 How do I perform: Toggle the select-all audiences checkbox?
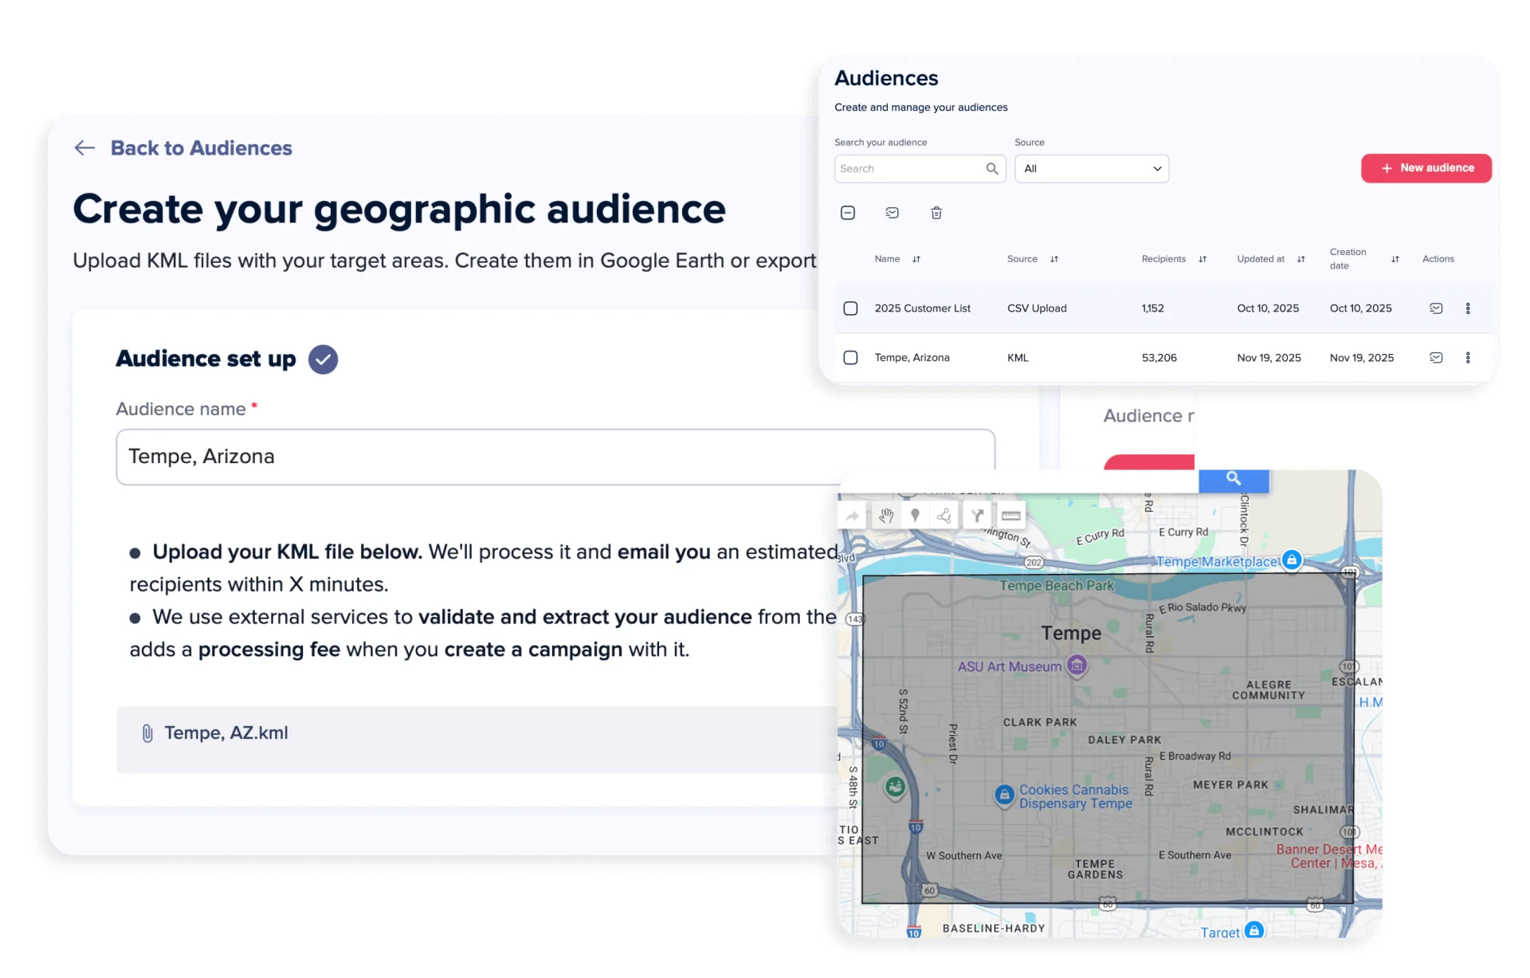848,213
